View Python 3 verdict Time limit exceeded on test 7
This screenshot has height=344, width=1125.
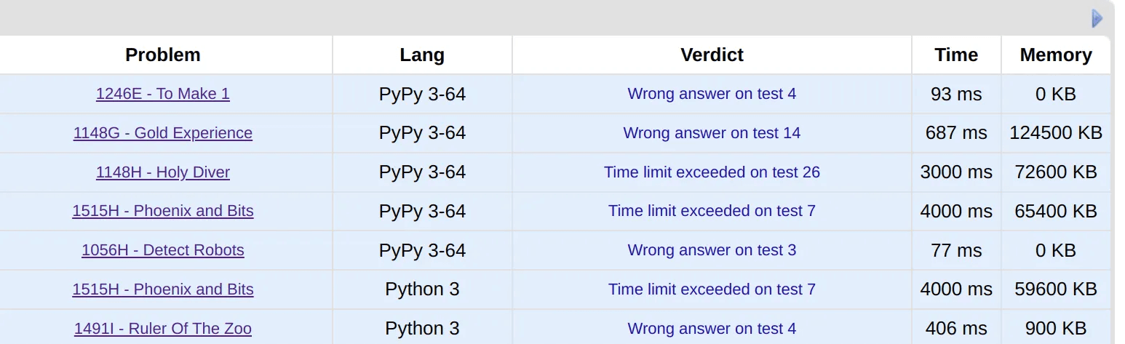712,289
